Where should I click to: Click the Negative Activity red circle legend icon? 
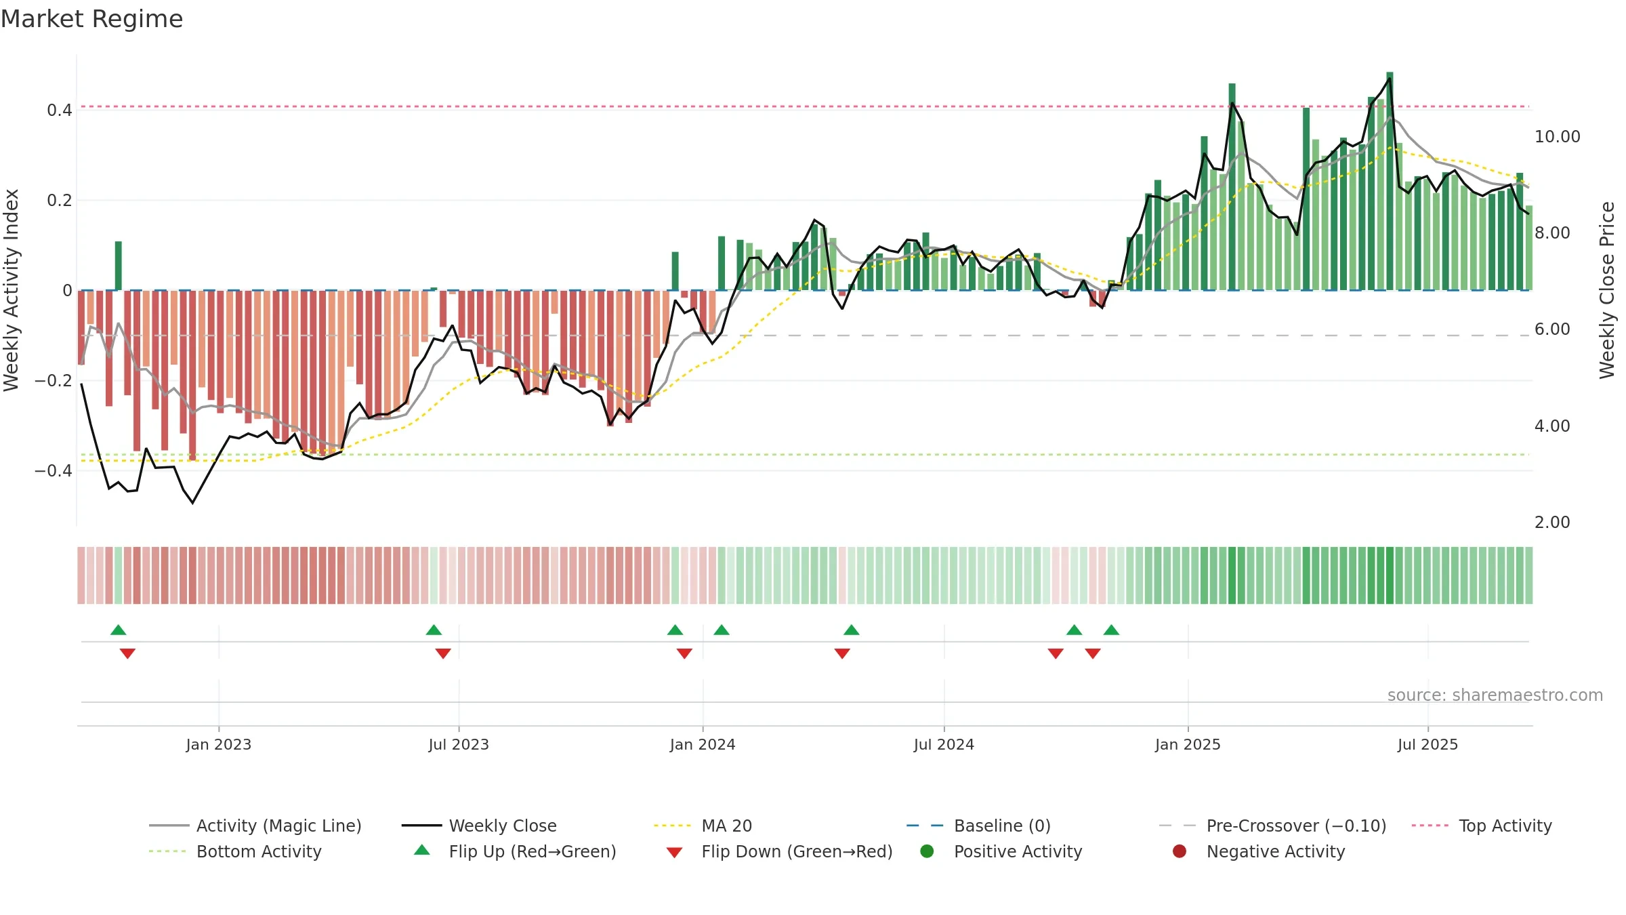1180,851
